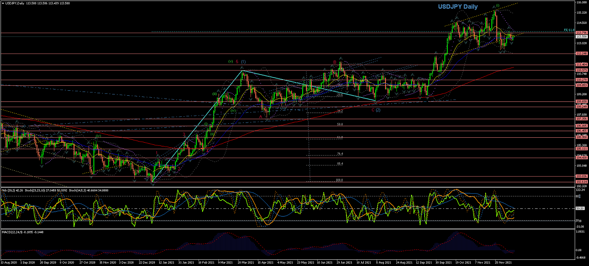Viewport: 589px width, 266px height.
Task: Select the Fibonacci 50.0 retracement label
Action: [x=340, y=124]
